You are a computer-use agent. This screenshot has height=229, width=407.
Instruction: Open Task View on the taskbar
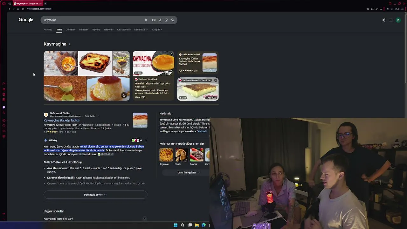point(190,225)
